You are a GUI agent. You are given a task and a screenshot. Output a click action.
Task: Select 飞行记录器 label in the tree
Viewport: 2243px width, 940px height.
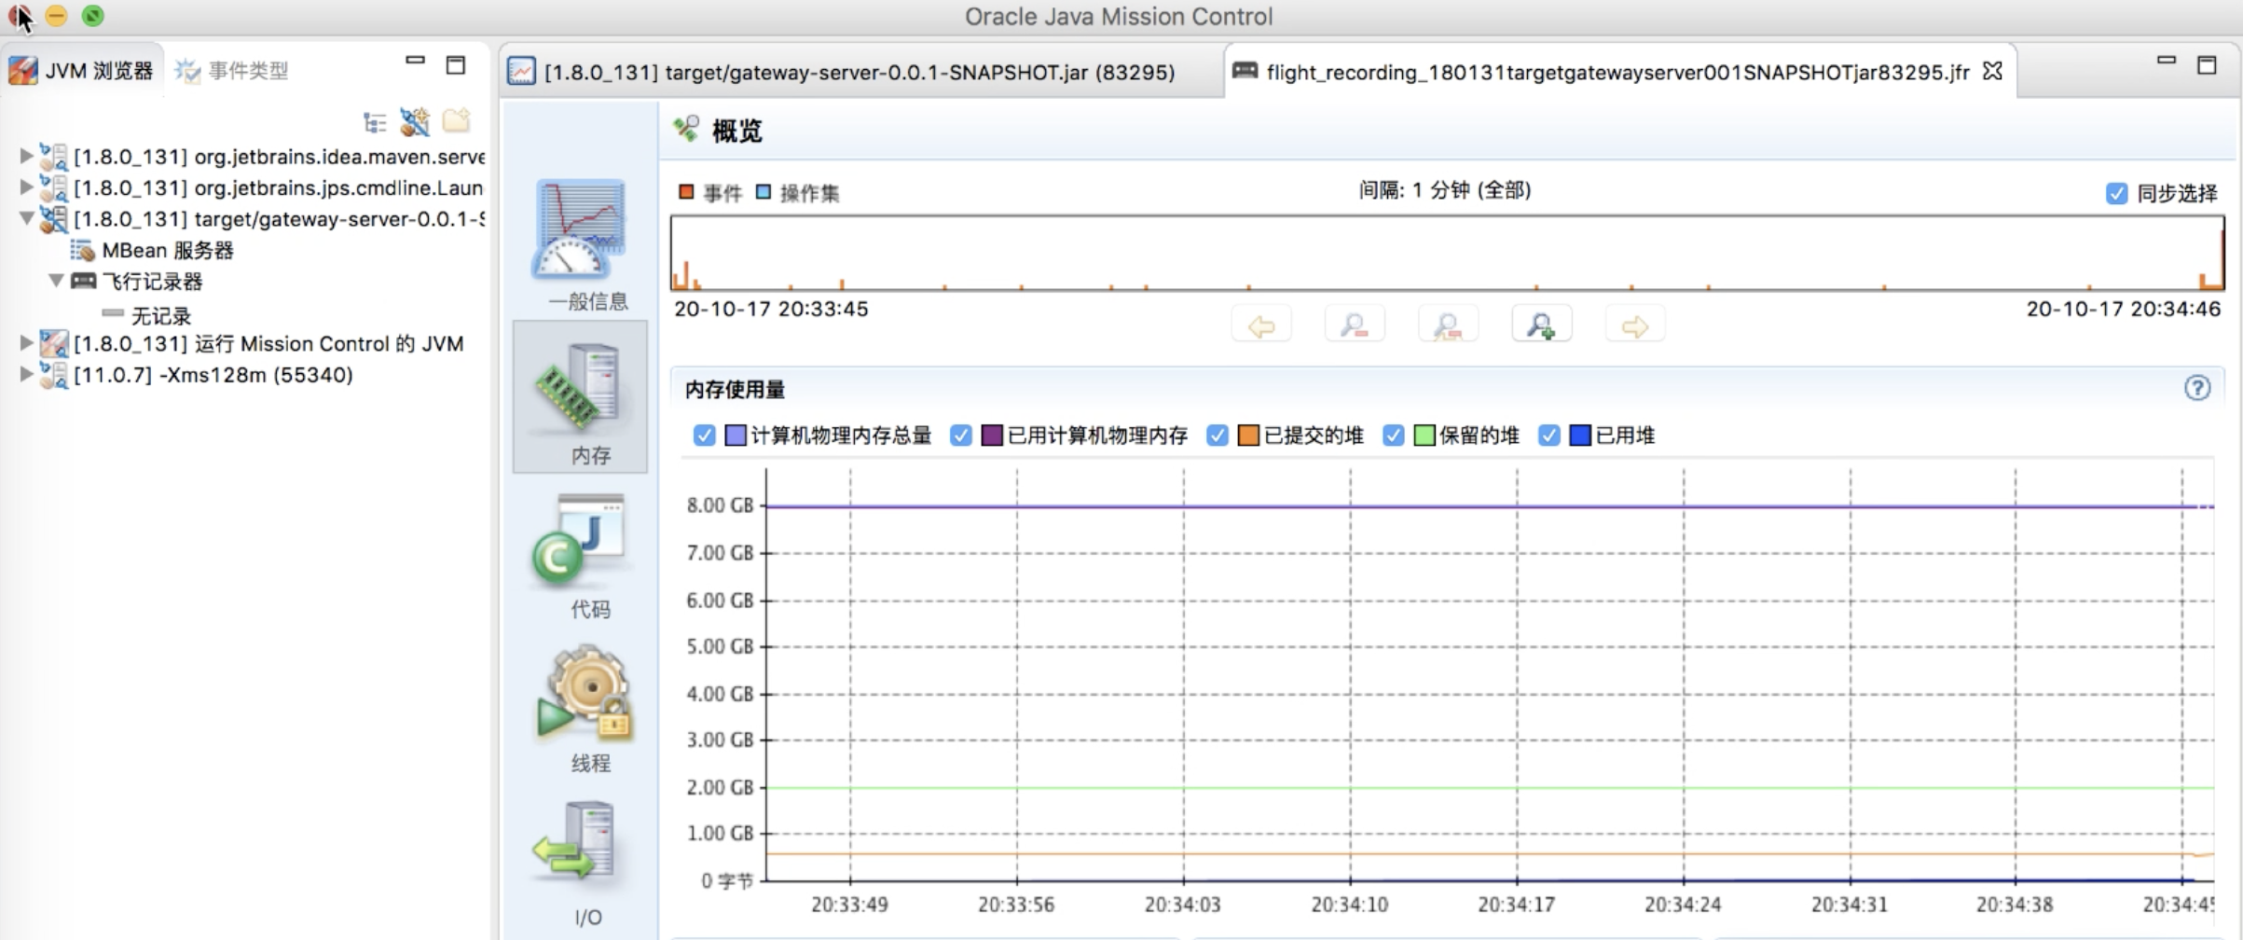point(152,282)
